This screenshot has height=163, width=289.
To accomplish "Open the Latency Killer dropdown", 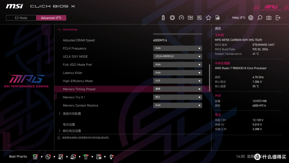I will 177,73.
